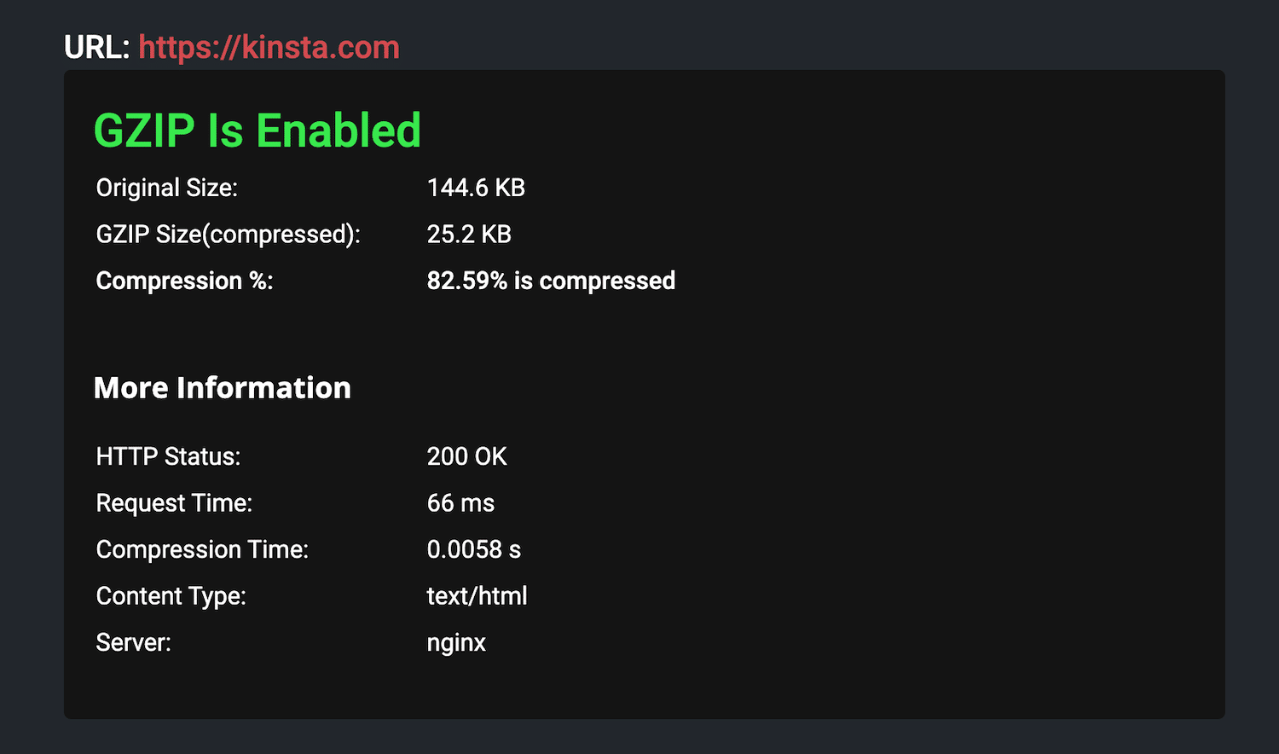Select the "text/html" content type value

[x=477, y=596]
